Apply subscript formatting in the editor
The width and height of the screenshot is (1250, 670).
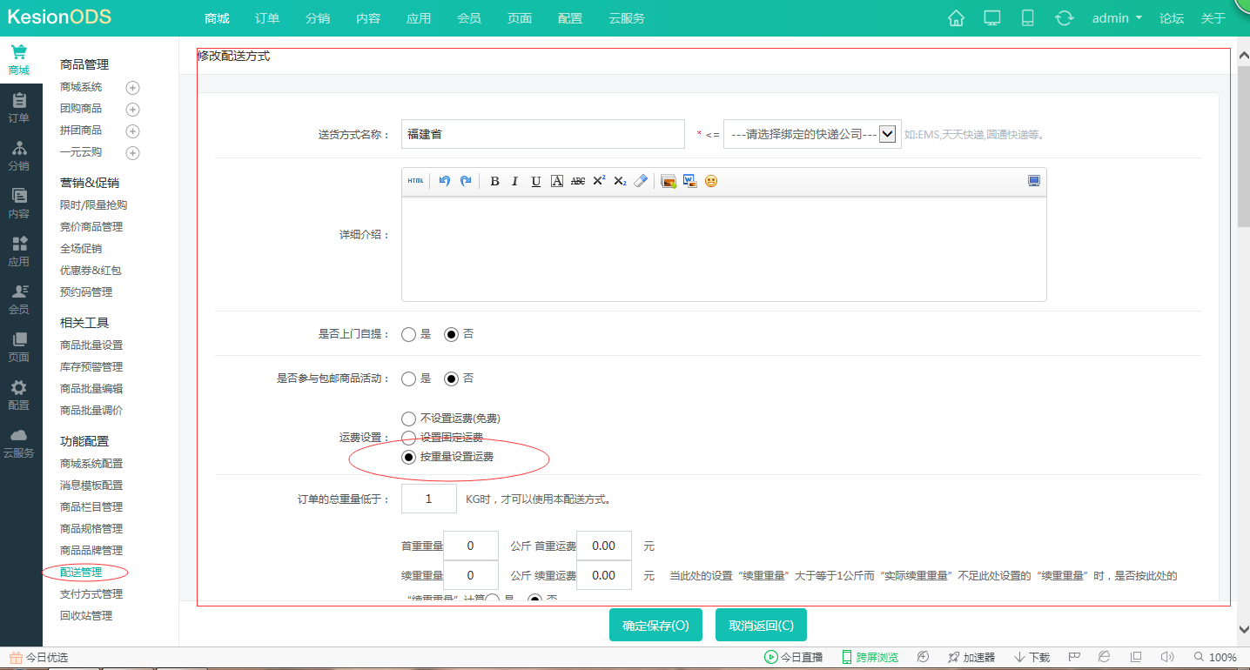[620, 181]
